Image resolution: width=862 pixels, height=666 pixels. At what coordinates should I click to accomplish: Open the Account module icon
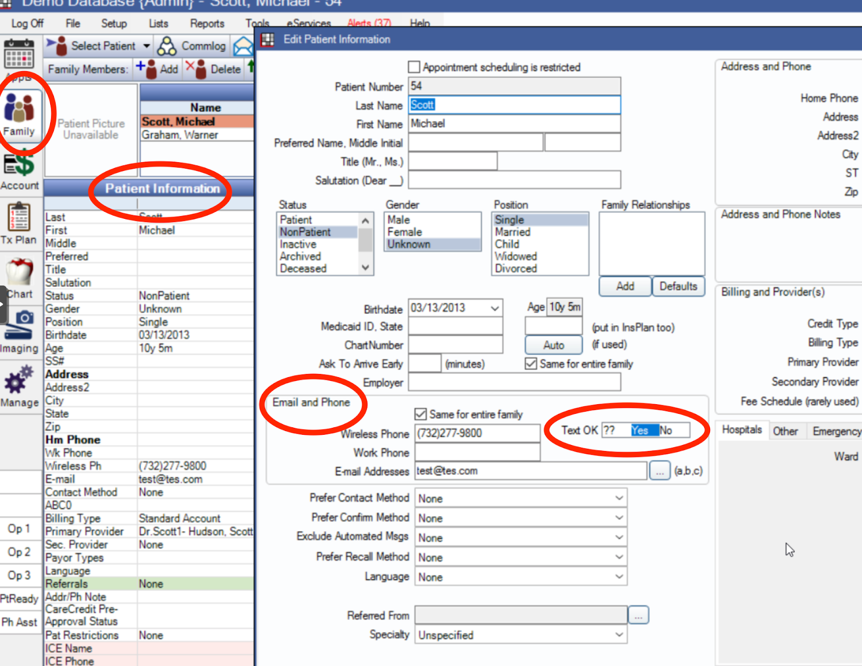19,166
